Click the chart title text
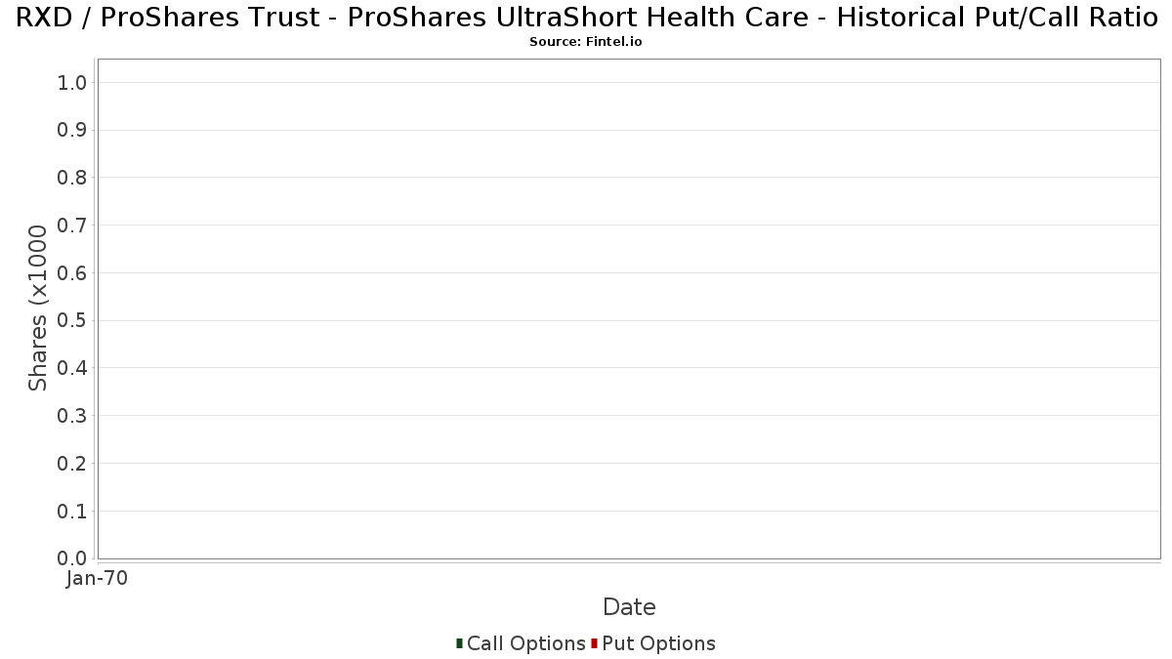The image size is (1172, 659). 586,19
